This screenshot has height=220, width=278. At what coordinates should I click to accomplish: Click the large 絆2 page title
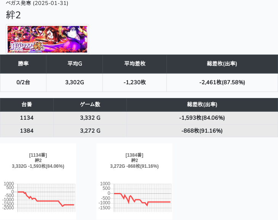click(14, 15)
